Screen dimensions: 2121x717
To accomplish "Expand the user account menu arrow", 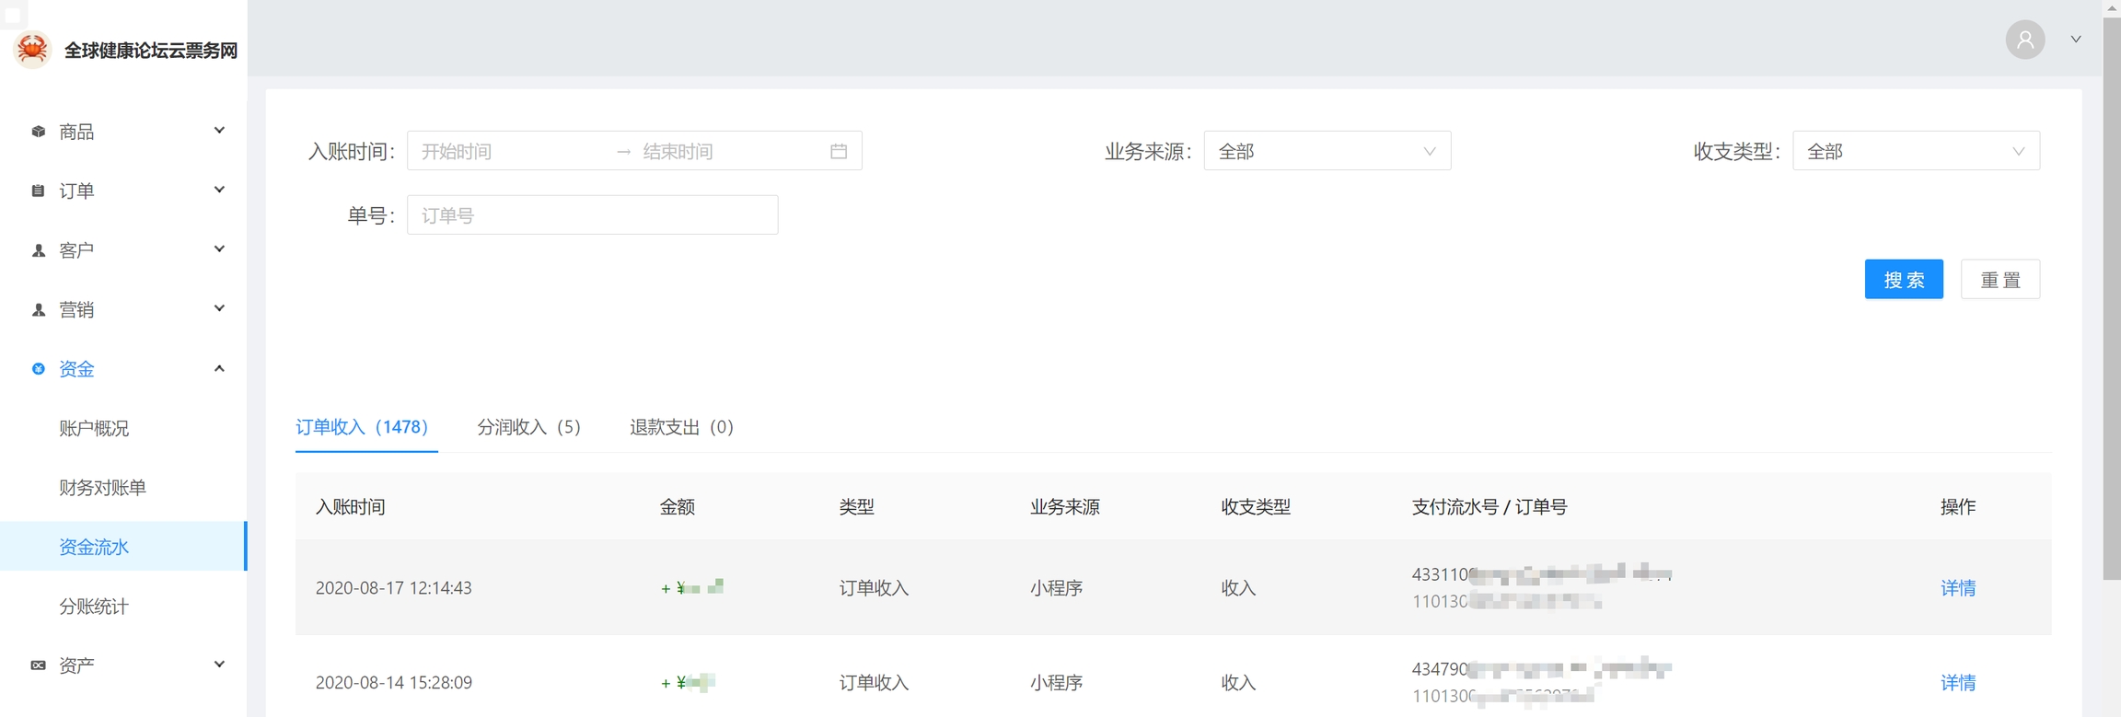I will (2076, 40).
